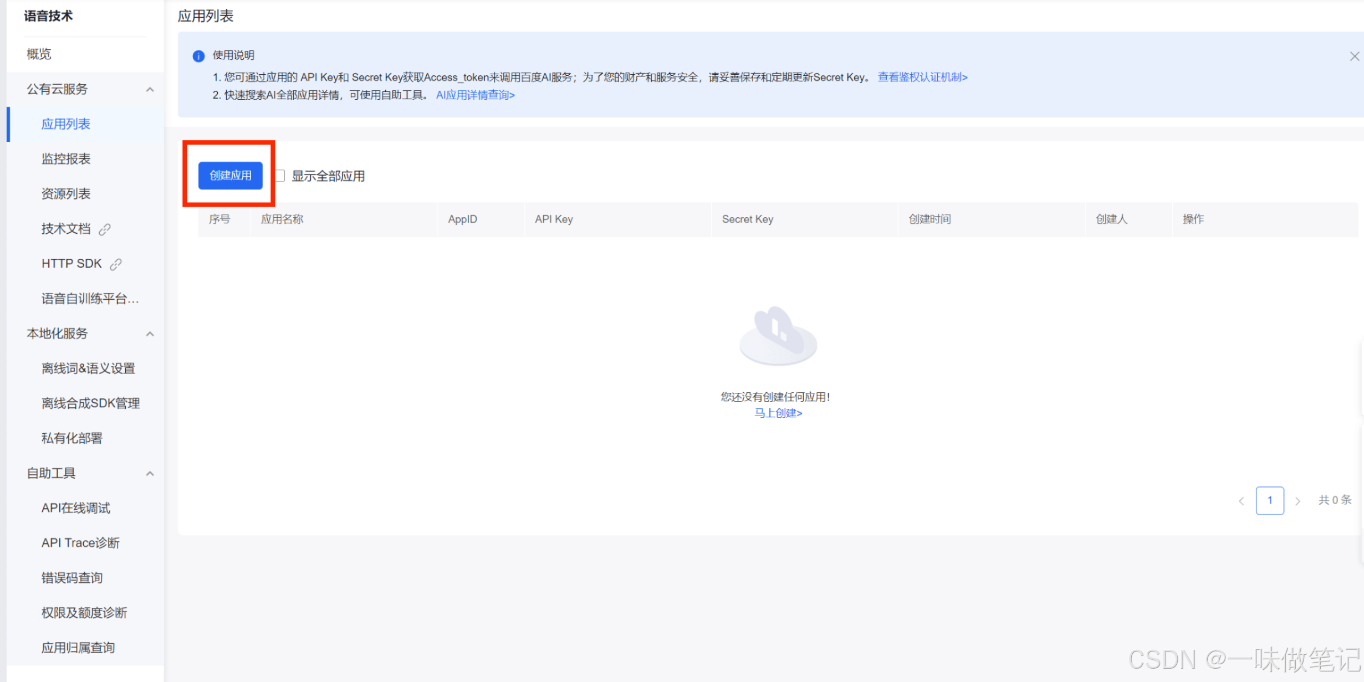Follow the AI应用详情查询 link
This screenshot has height=682, width=1364.
(475, 95)
